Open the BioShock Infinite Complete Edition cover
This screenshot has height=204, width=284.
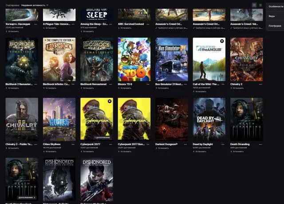tap(59, 59)
